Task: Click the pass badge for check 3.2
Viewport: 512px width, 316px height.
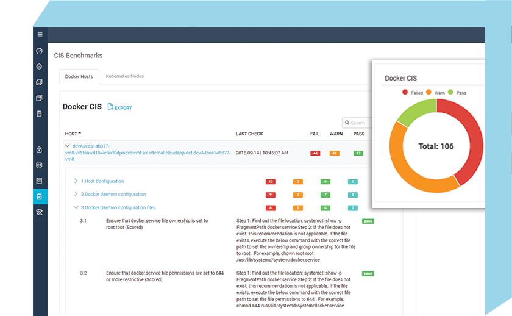Action: point(368,273)
